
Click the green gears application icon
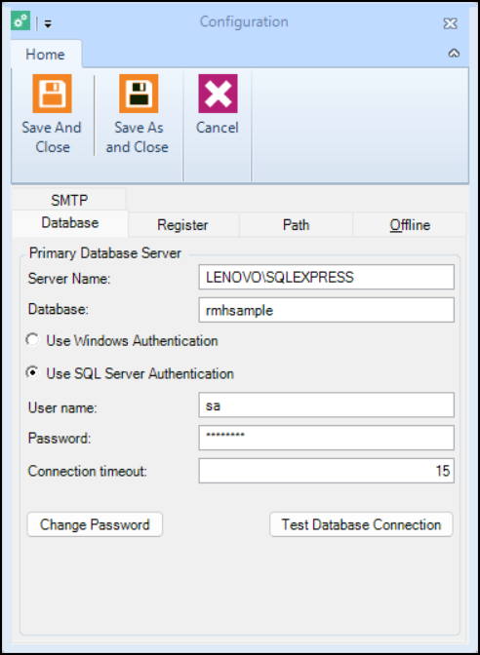20,21
